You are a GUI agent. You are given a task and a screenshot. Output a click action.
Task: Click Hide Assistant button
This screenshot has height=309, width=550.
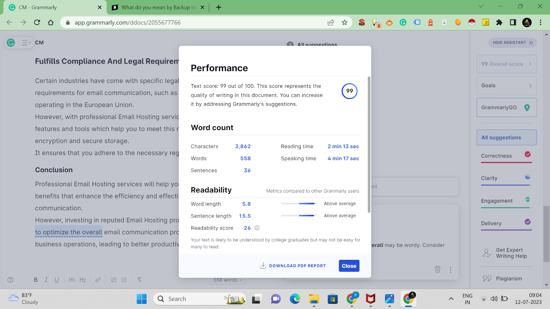pyautogui.click(x=513, y=43)
